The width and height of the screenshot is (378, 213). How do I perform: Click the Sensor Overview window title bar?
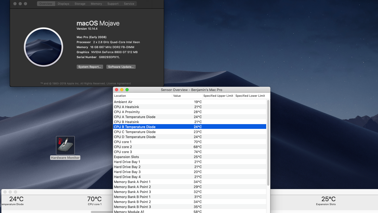coord(192,90)
